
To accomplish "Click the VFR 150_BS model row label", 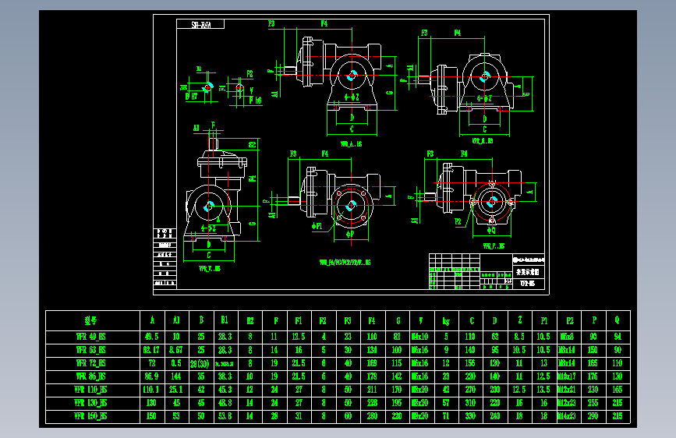I will point(91,416).
